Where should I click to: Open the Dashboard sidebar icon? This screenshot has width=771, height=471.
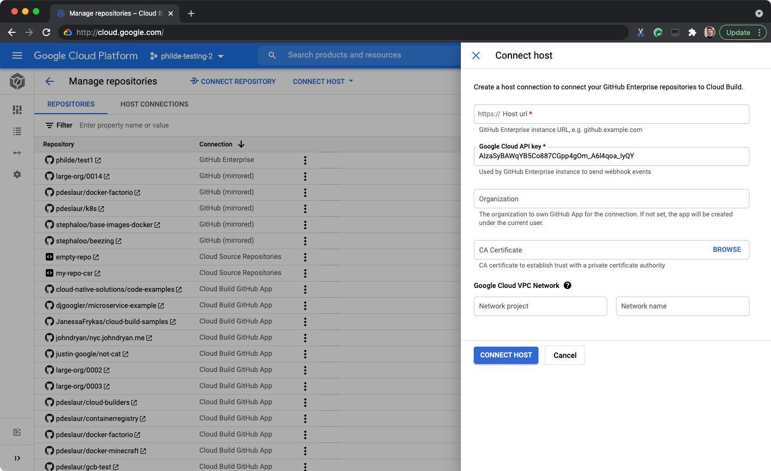click(x=17, y=110)
